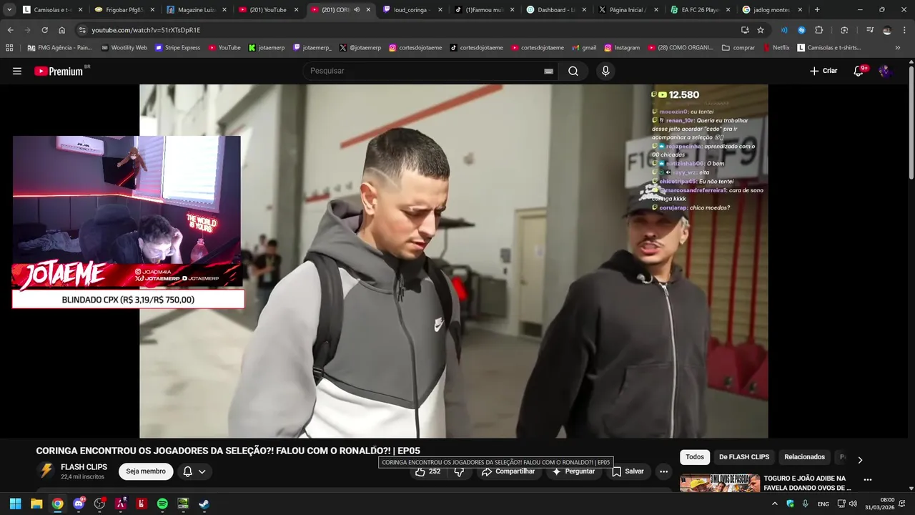Viewport: 915px width, 515px height.
Task: Open the channel notification preferences dropdown
Action: point(194,471)
